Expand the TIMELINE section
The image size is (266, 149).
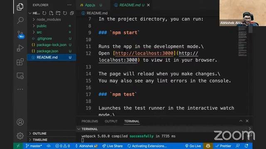pos(52,140)
